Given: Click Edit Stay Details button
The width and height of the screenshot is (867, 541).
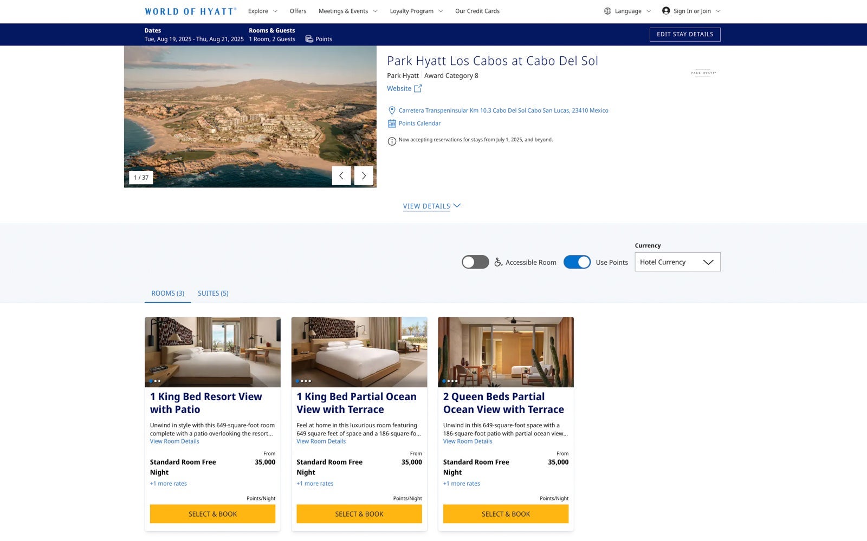Looking at the screenshot, I should tap(685, 34).
